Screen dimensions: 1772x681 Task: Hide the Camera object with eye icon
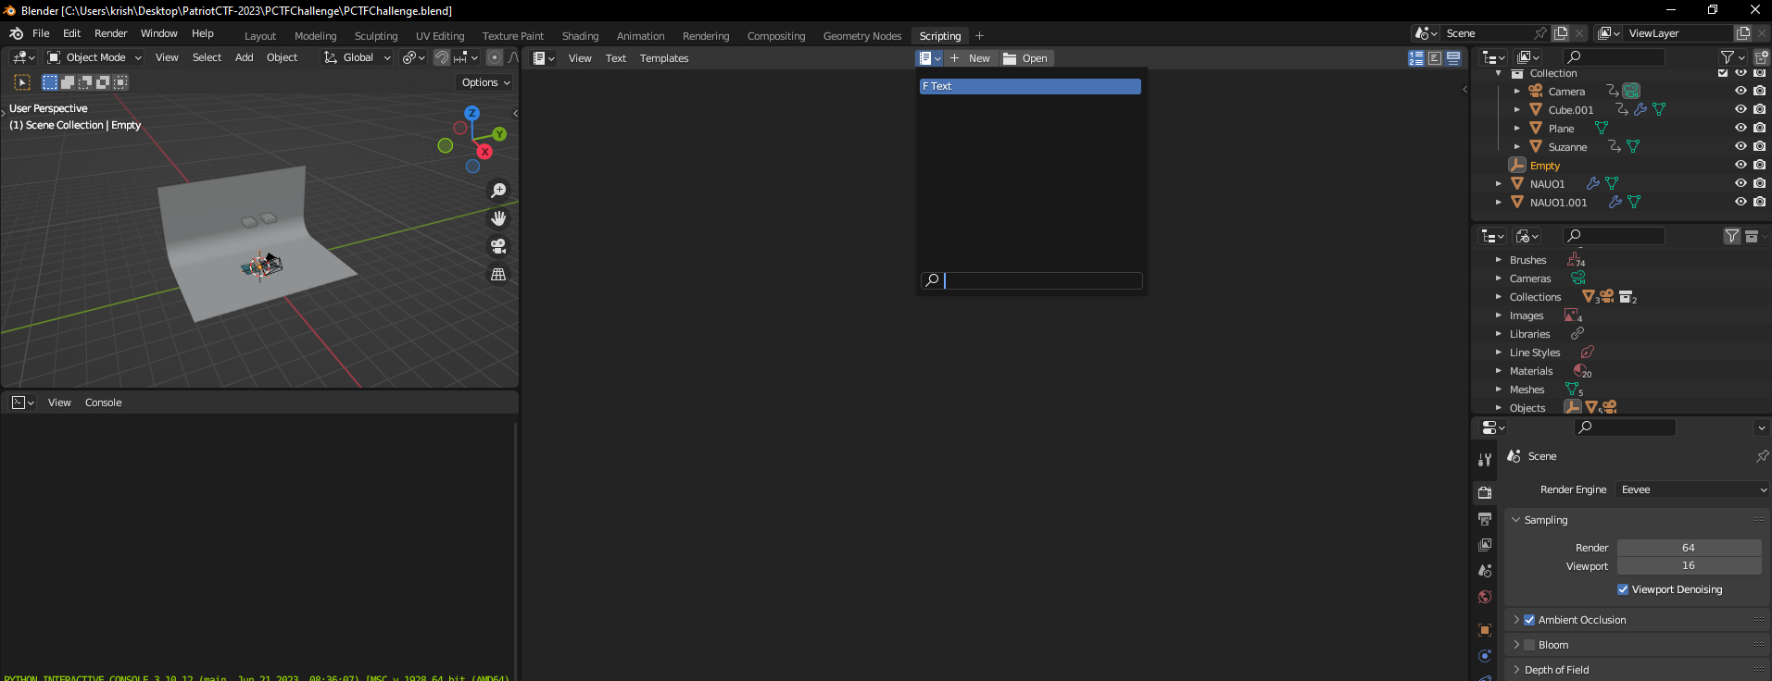pyautogui.click(x=1741, y=91)
